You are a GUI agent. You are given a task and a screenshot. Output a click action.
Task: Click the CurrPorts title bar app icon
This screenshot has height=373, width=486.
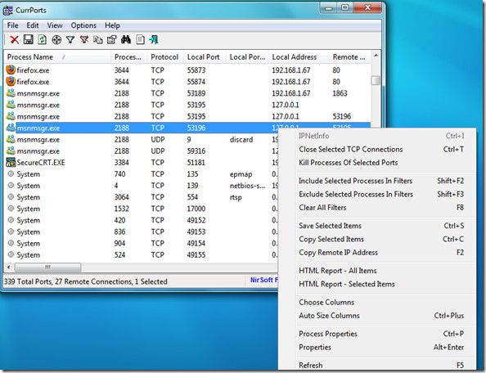click(x=8, y=10)
